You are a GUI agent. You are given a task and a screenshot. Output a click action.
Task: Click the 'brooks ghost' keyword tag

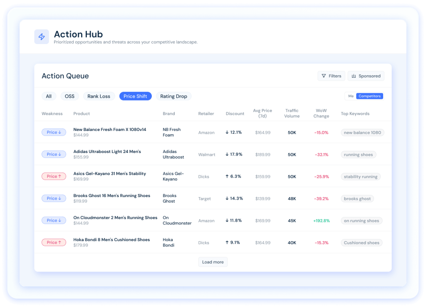[357, 198]
